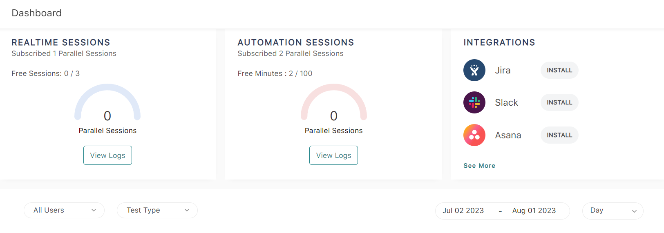Click the Realtime parallel sessions gauge
664x233 pixels.
pos(107,104)
